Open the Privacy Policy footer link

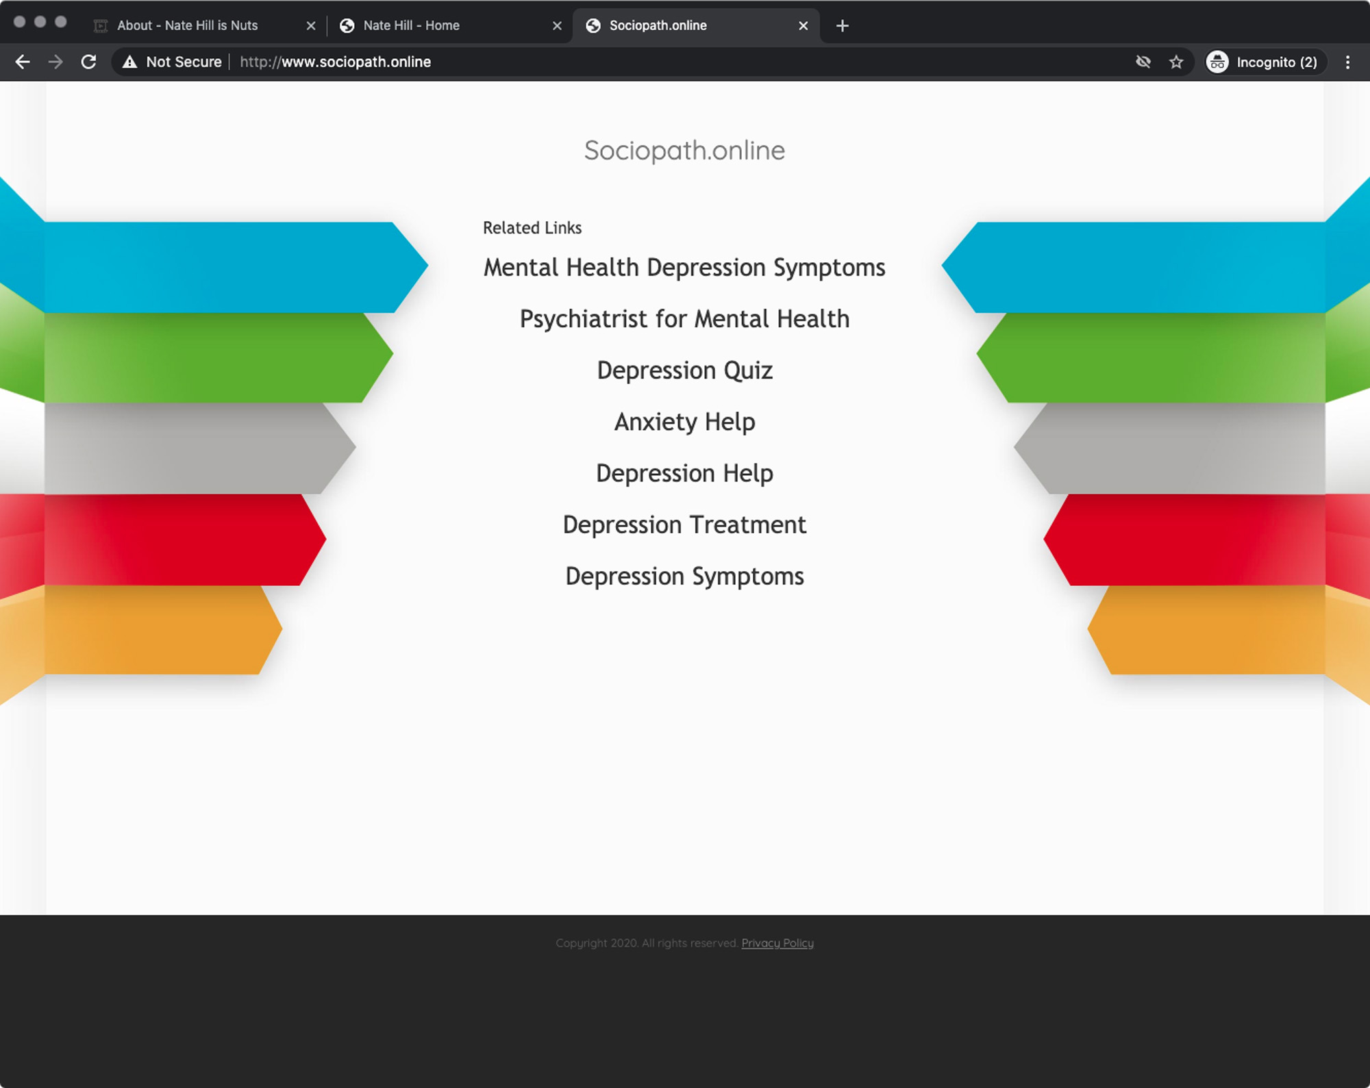tap(777, 943)
